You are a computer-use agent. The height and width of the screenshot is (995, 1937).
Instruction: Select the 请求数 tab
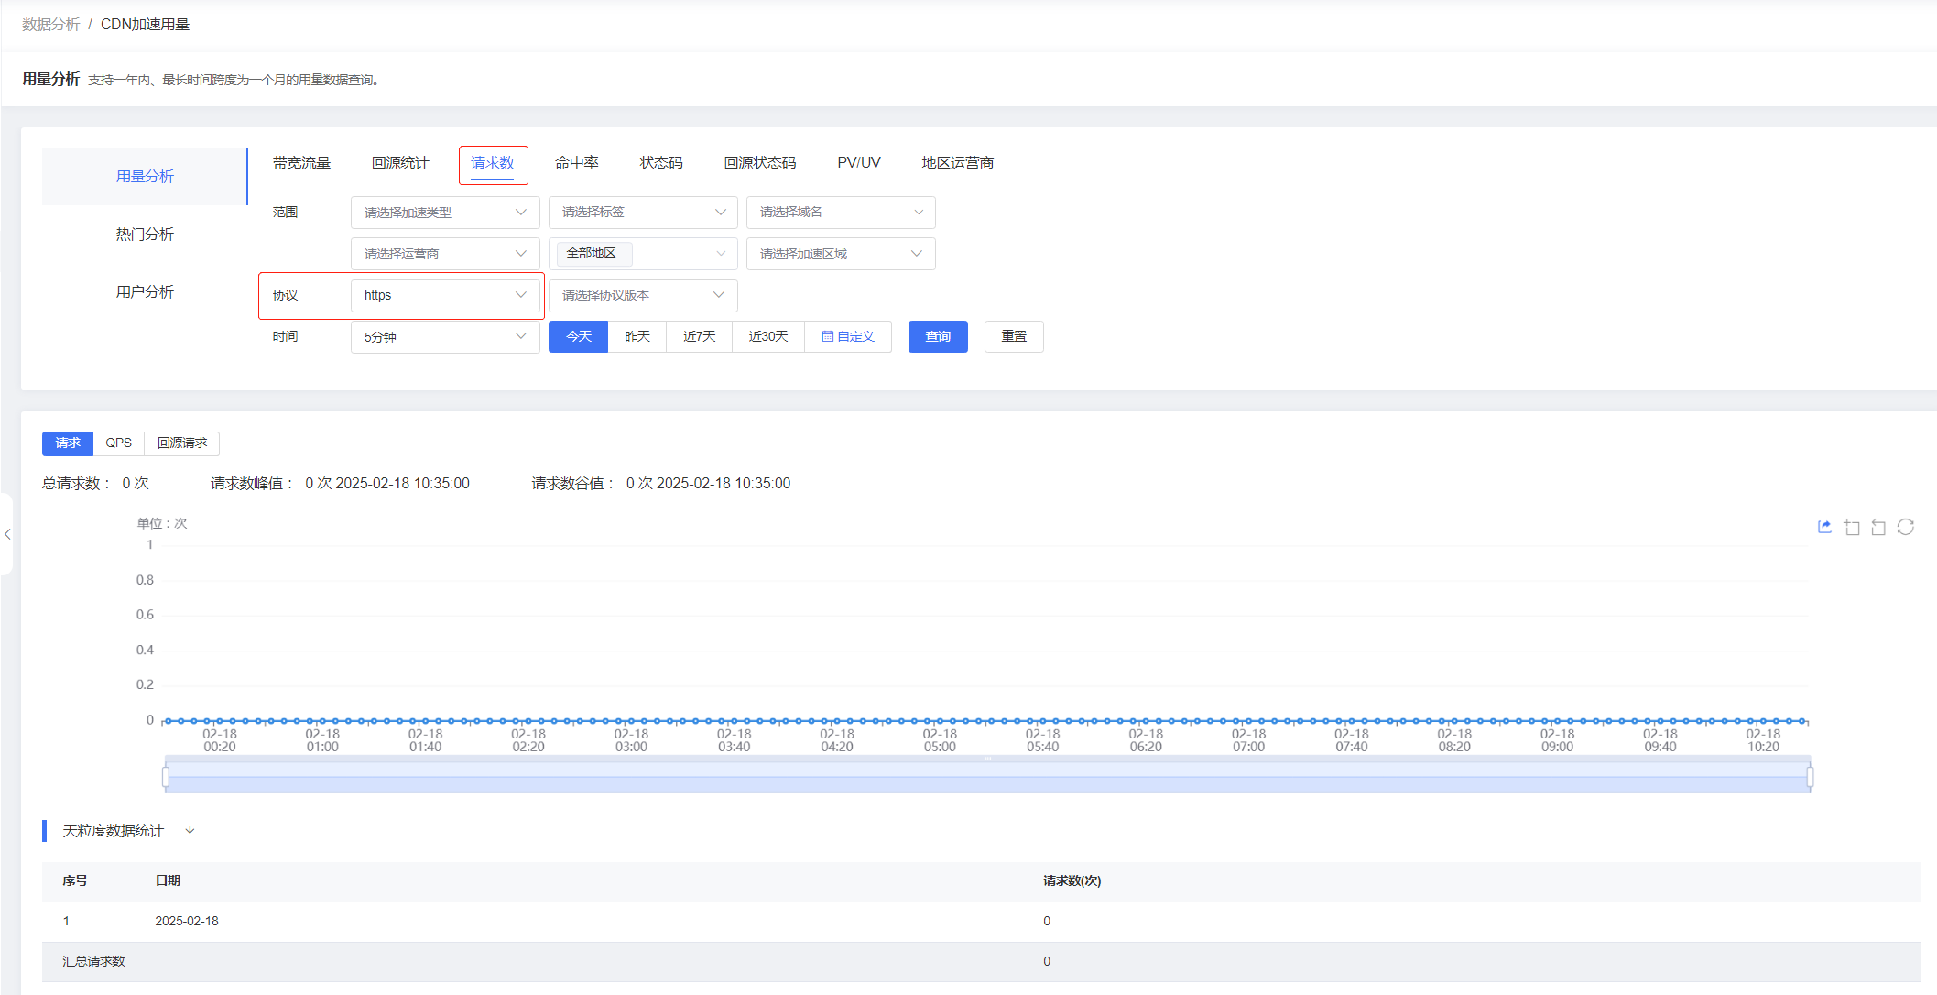pyautogui.click(x=493, y=163)
